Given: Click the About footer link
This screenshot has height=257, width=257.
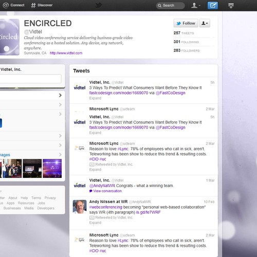Looking at the screenshot, I should point(13,198).
